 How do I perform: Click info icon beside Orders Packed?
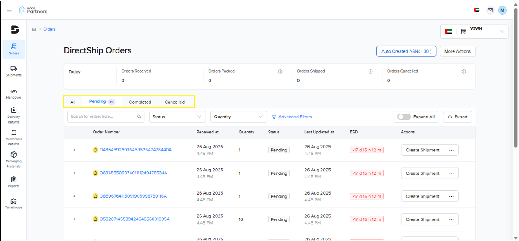(280, 71)
